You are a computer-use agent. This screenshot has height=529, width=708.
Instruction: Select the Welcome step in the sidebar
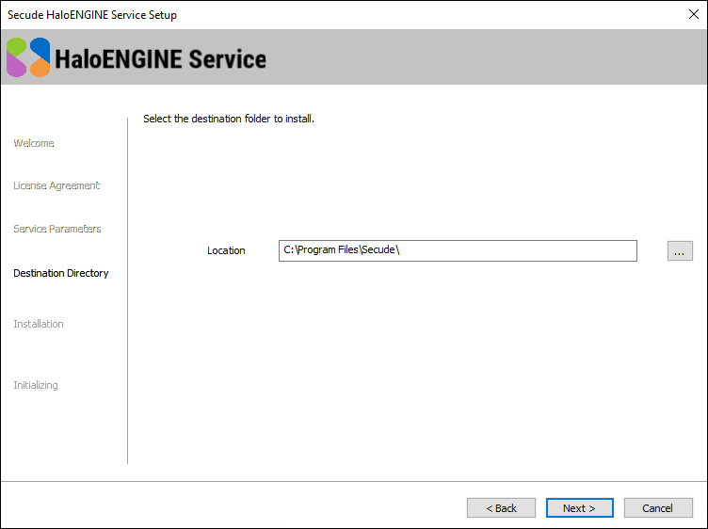tap(34, 143)
